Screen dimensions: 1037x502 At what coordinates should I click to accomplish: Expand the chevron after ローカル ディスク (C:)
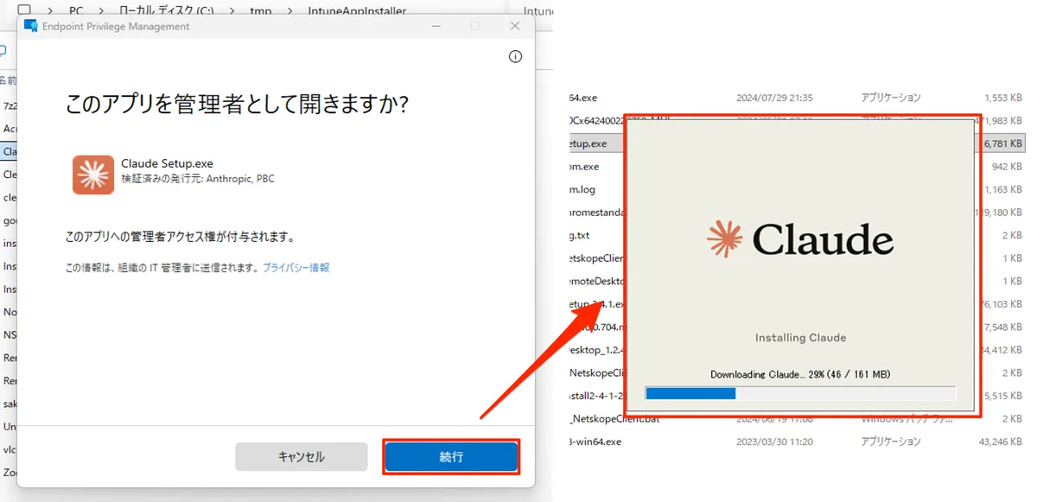point(232,11)
